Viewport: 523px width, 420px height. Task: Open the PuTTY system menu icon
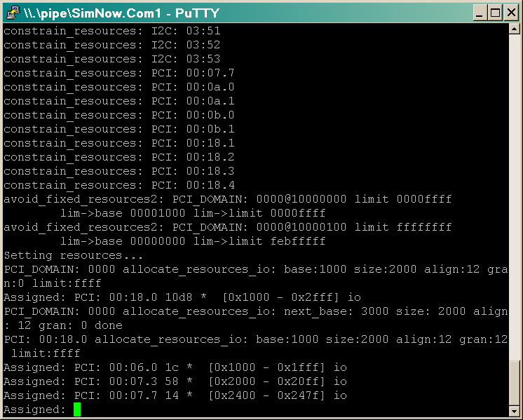(x=11, y=12)
